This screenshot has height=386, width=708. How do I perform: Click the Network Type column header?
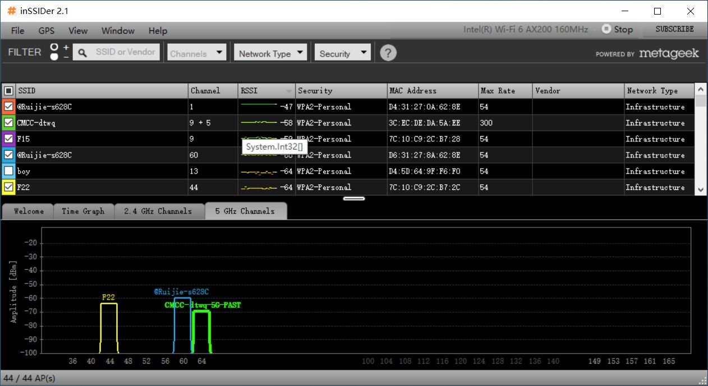coord(659,91)
